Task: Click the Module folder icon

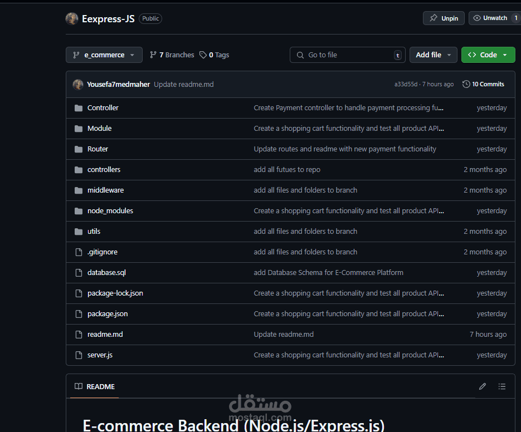Action: pyautogui.click(x=79, y=129)
